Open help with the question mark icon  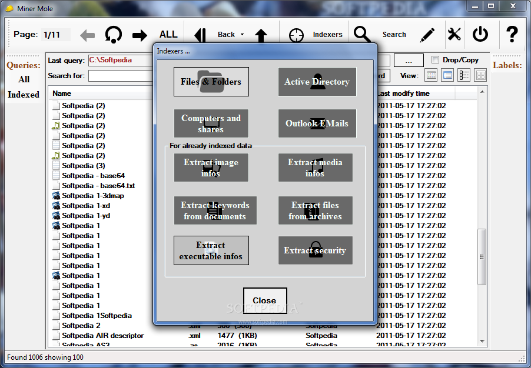point(512,34)
